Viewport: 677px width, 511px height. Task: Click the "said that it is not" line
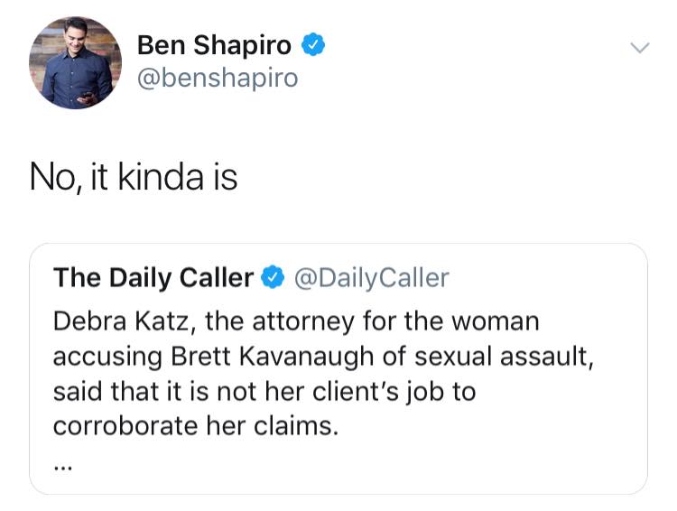[x=264, y=392]
